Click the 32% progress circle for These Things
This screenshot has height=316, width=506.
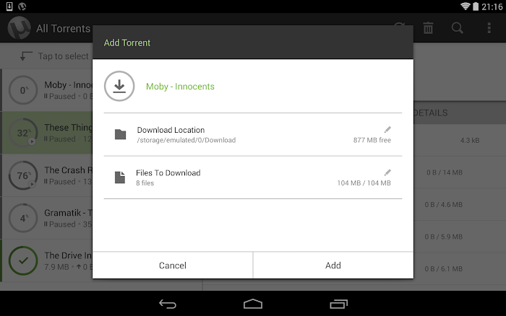[23, 133]
